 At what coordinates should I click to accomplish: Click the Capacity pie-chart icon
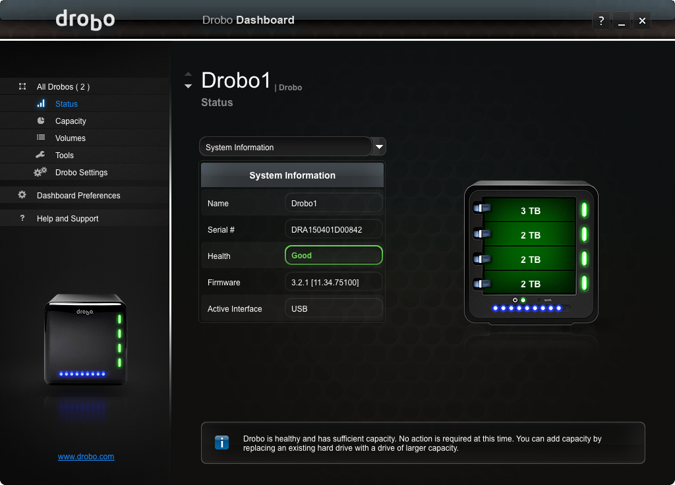click(41, 121)
